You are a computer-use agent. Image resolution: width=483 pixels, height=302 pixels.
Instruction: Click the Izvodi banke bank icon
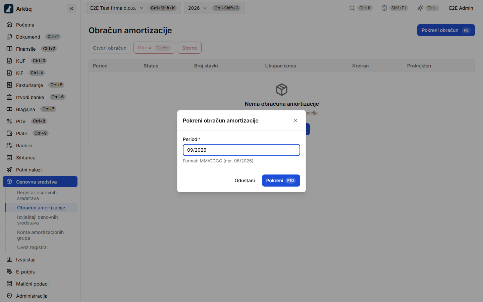pos(9,97)
